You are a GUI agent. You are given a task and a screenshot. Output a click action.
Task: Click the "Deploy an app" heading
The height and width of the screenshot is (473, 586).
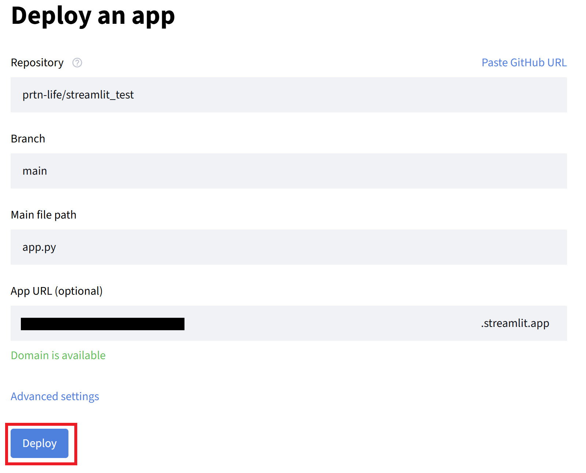(x=93, y=16)
